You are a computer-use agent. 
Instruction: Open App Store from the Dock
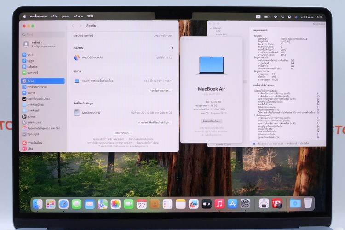pos(233,204)
